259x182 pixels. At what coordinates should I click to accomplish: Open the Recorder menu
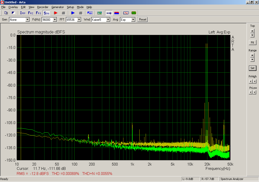42,7
